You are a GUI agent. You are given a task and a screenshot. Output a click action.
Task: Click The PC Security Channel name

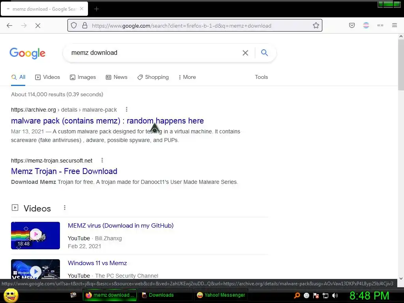pos(127,276)
